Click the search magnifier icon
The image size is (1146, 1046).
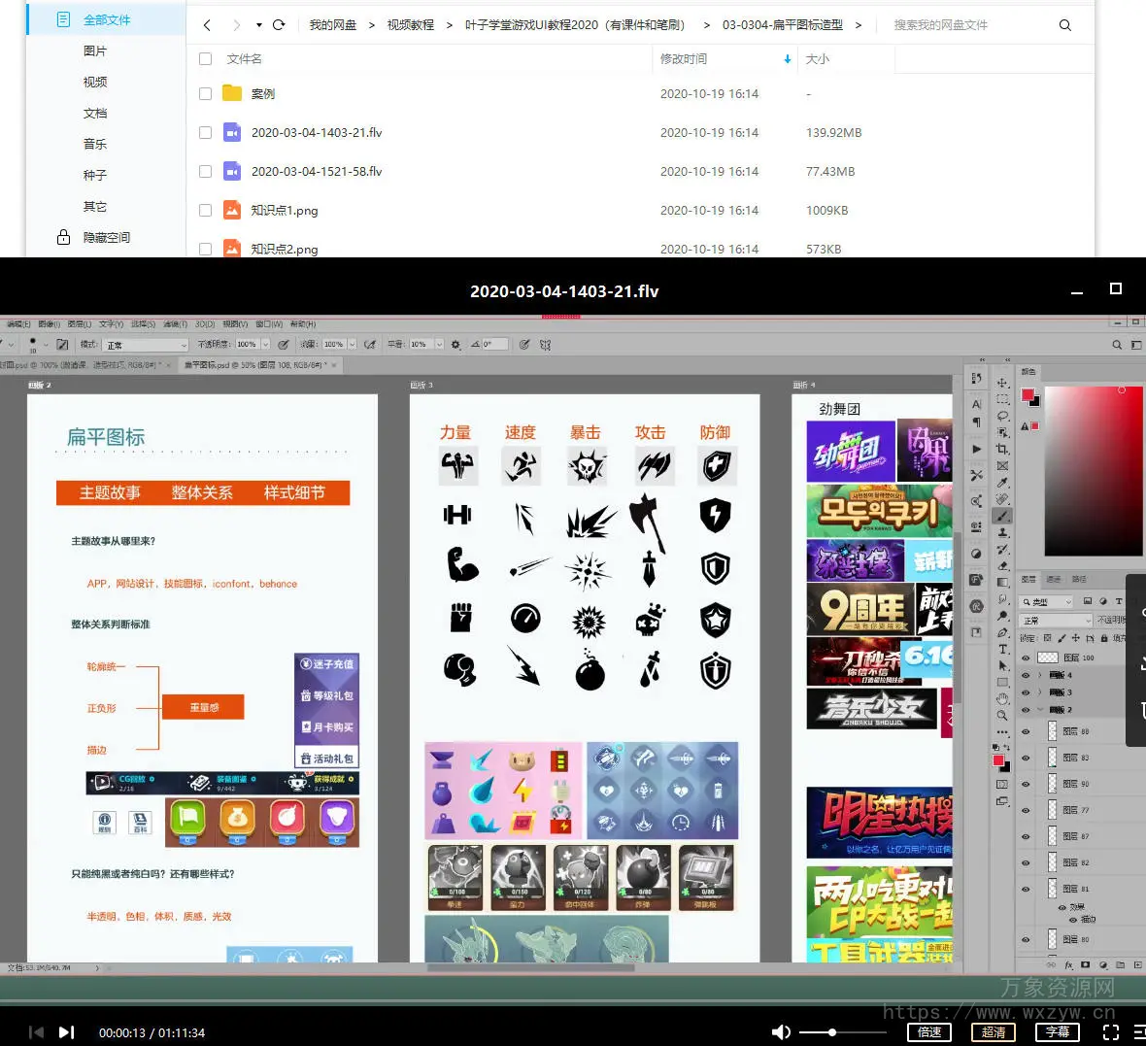(x=1064, y=25)
